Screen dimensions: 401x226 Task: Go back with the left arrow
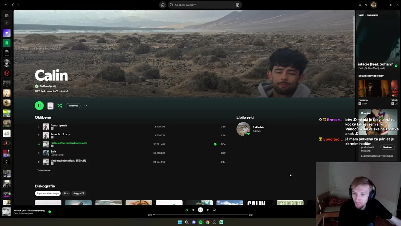click(x=13, y=5)
